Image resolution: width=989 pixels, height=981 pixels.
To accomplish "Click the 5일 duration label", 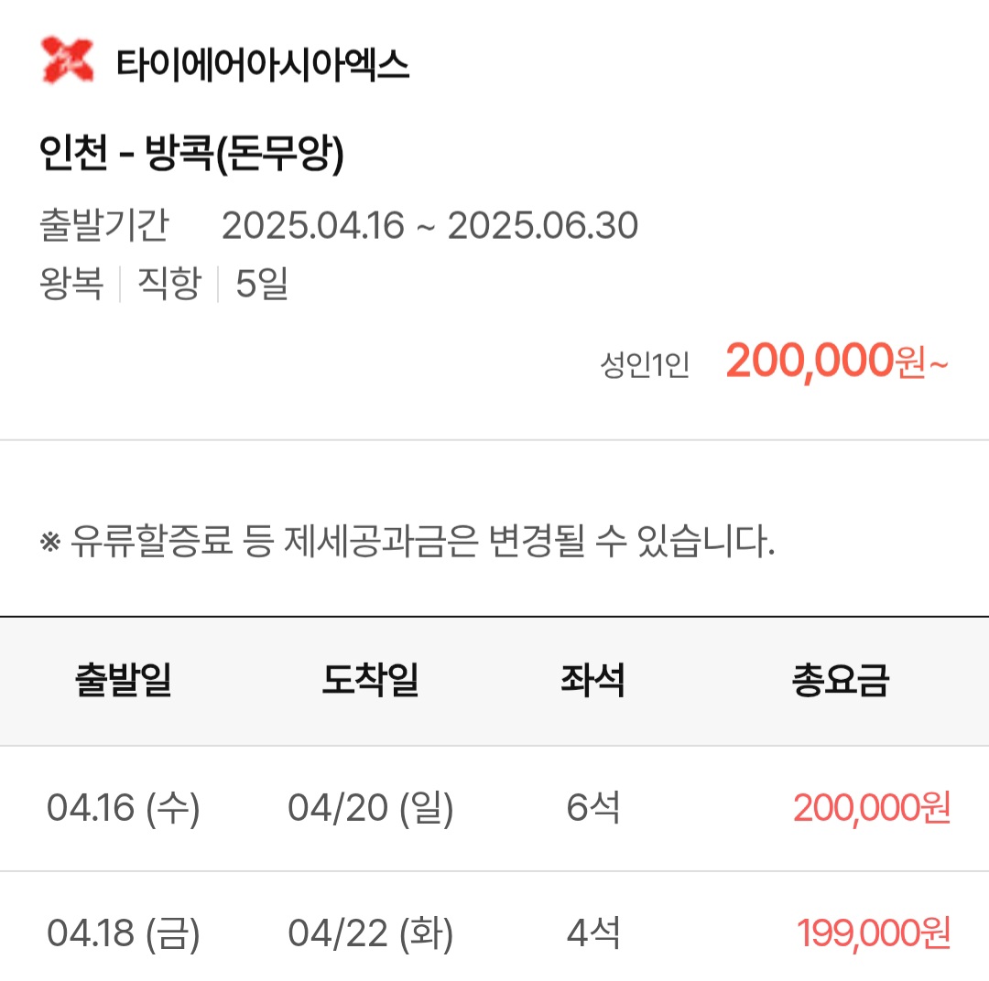I will point(262,283).
